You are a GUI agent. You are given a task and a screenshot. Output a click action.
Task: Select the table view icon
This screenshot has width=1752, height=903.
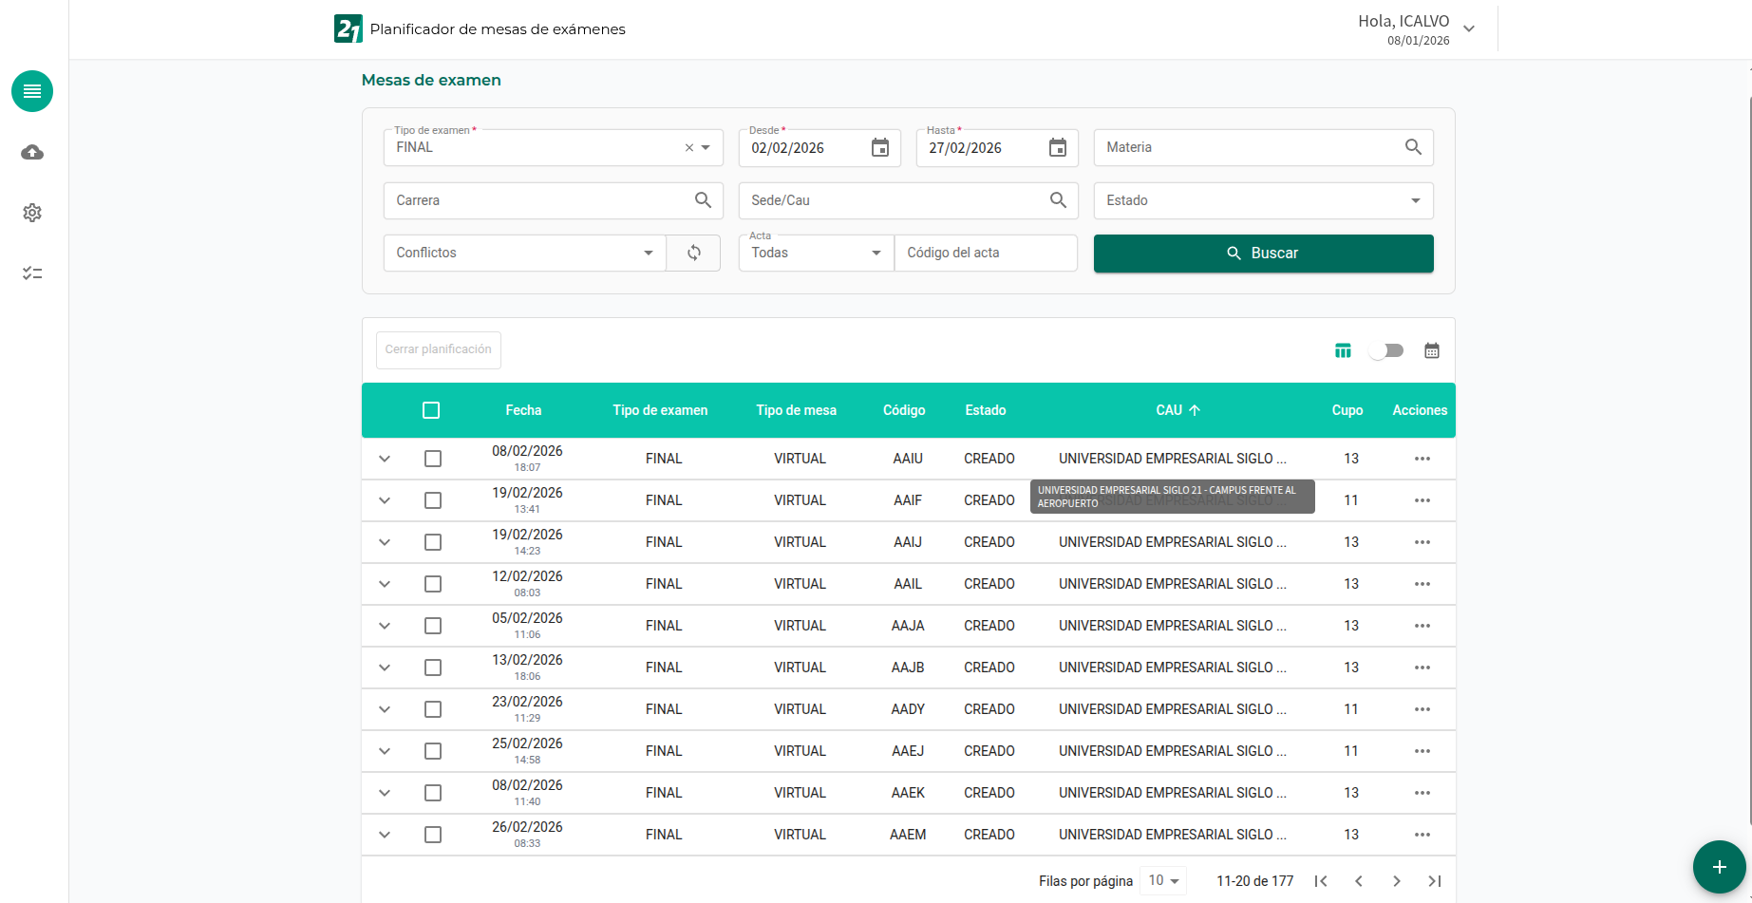point(1342,350)
